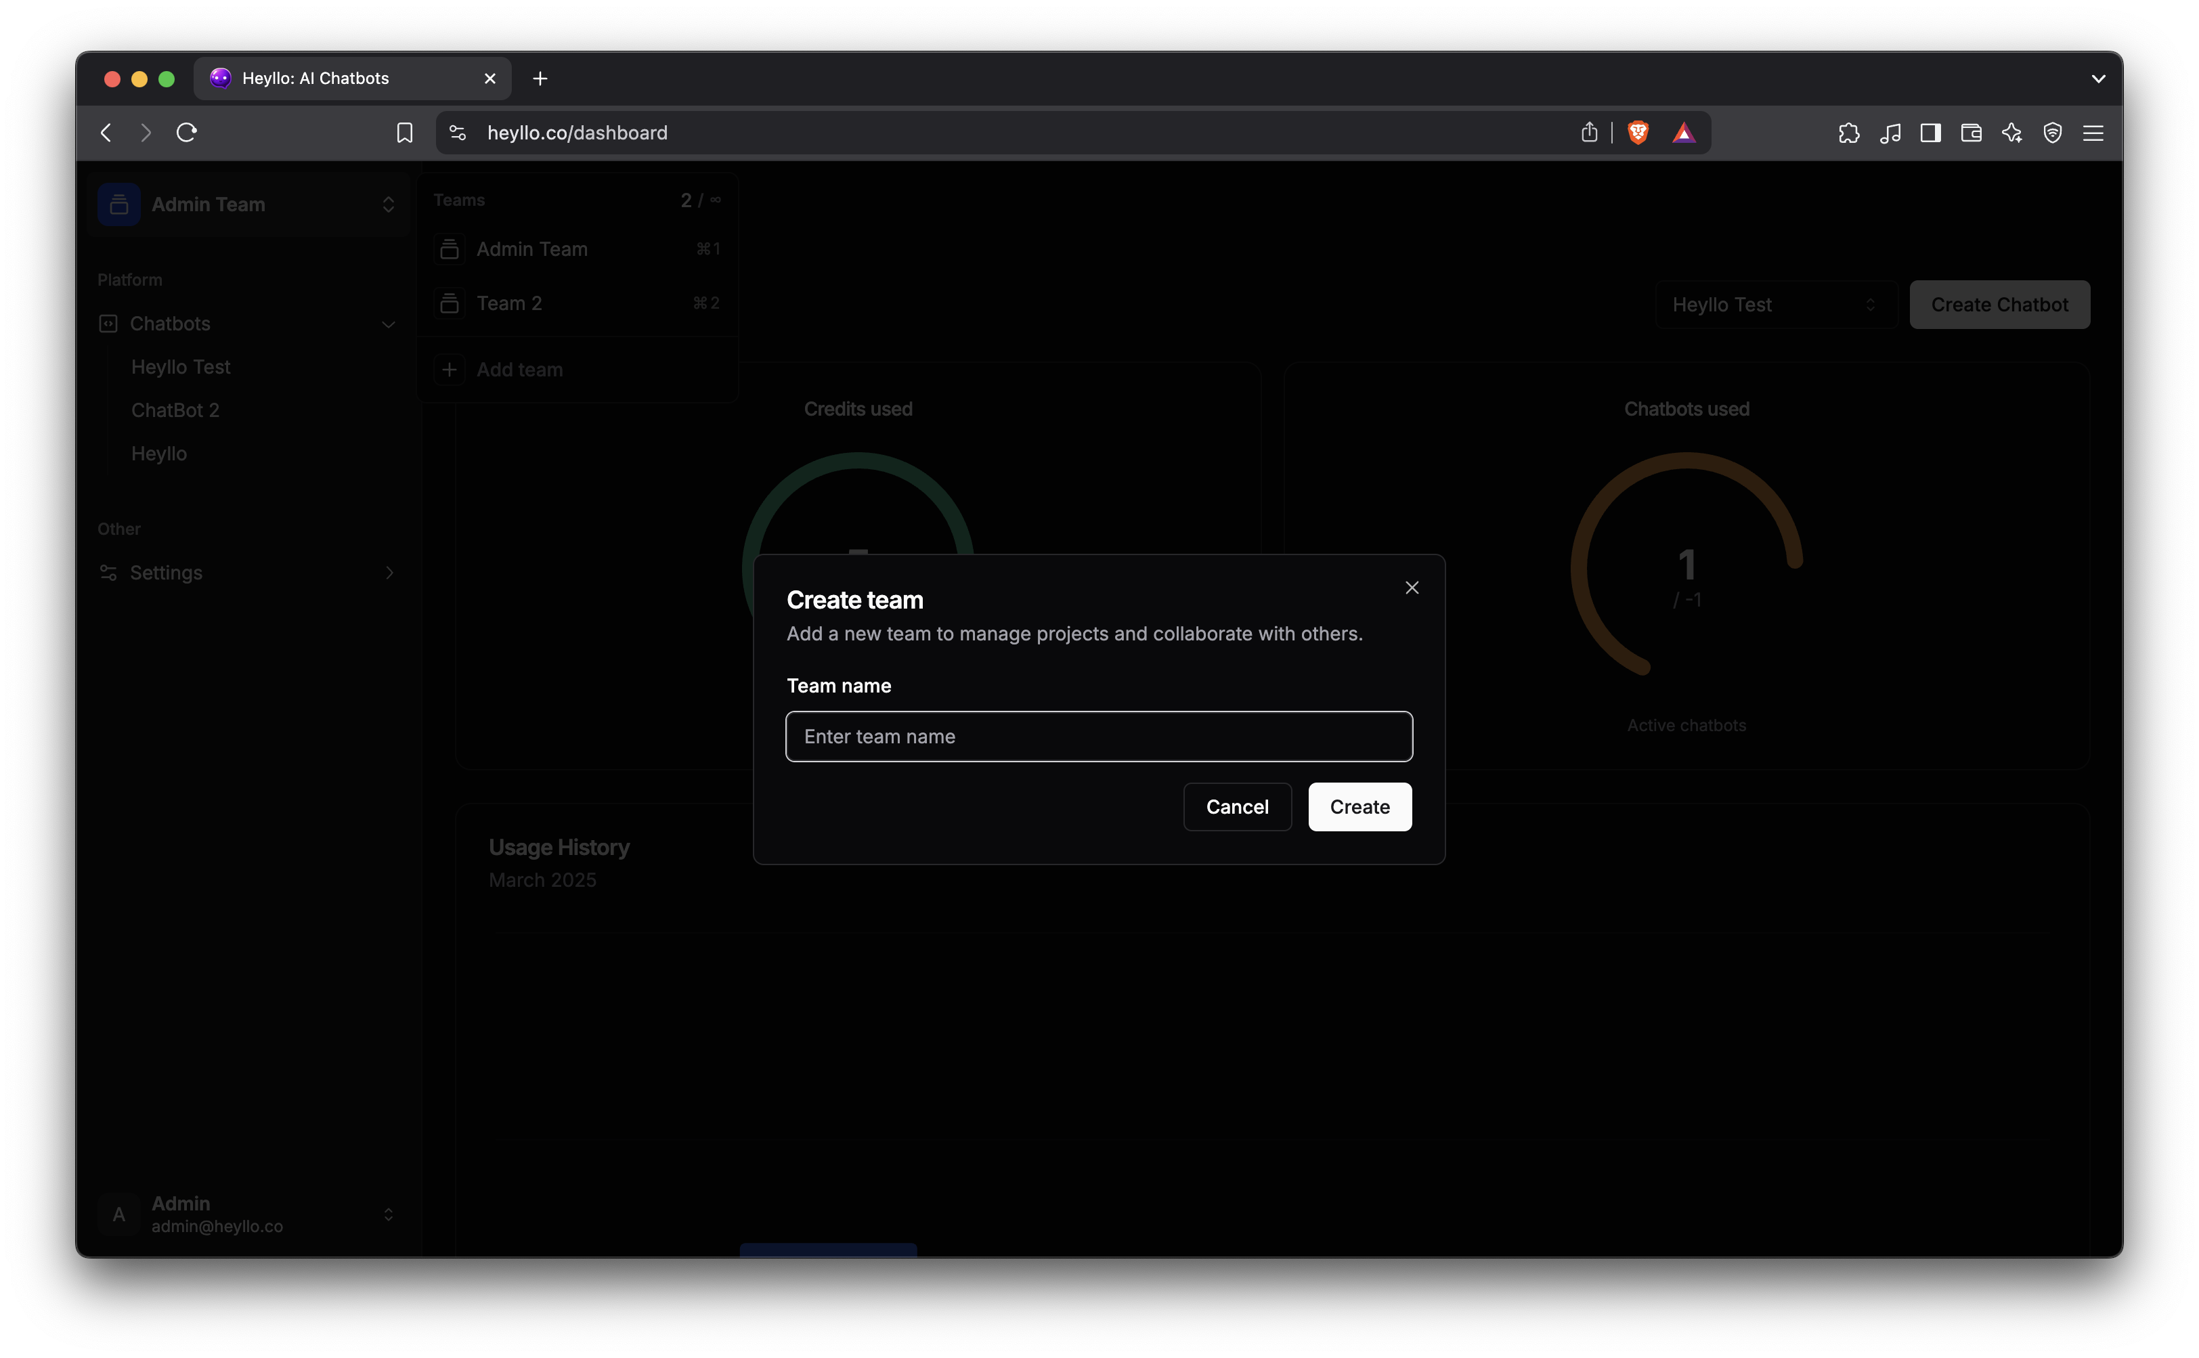
Task: Share this page icon
Action: click(1589, 133)
